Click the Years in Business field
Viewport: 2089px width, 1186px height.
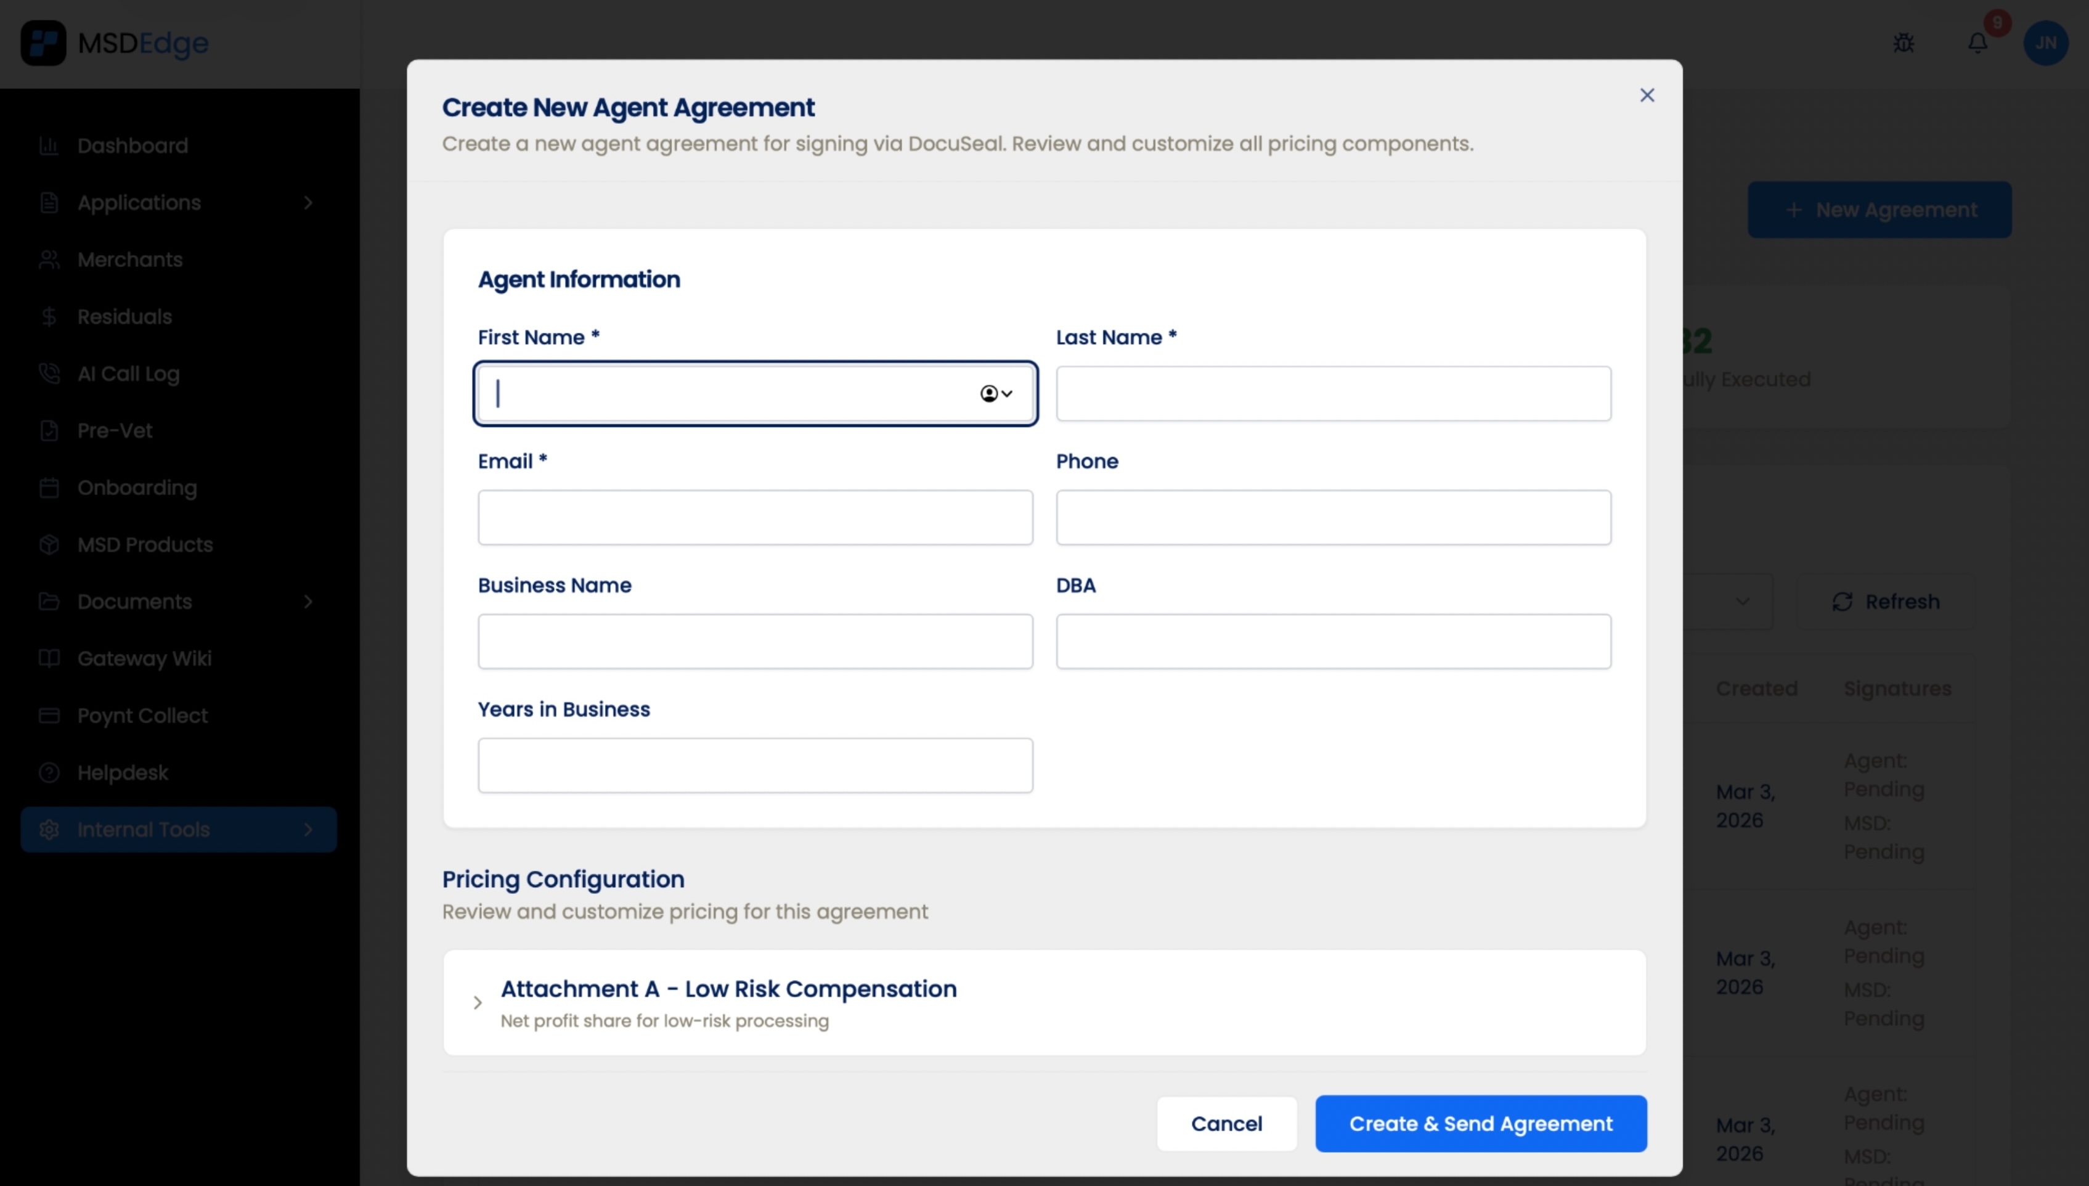tap(755, 766)
